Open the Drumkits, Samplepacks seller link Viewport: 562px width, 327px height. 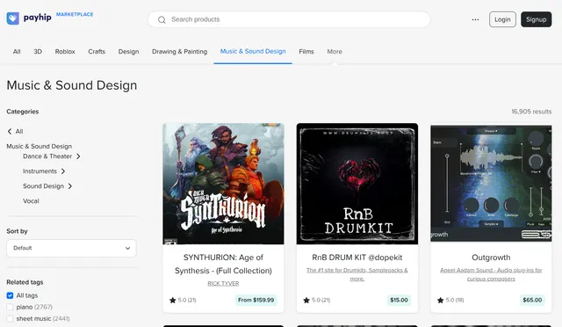(x=357, y=274)
